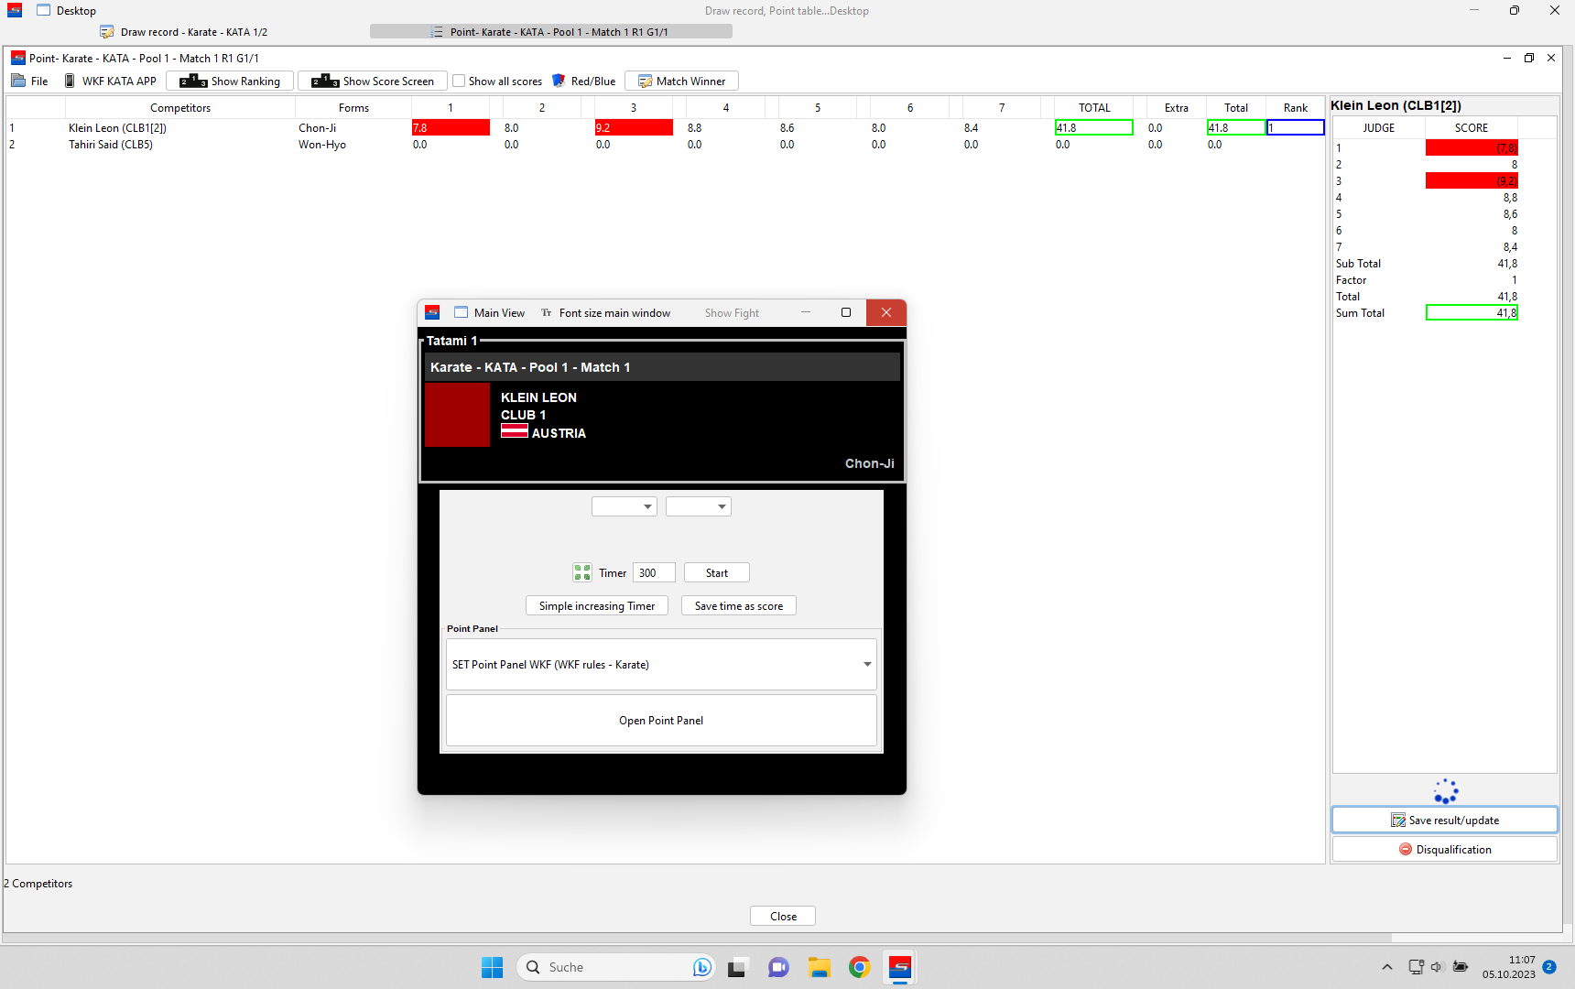
Task: Open the first empty dropdown above the timer
Action: 625,506
